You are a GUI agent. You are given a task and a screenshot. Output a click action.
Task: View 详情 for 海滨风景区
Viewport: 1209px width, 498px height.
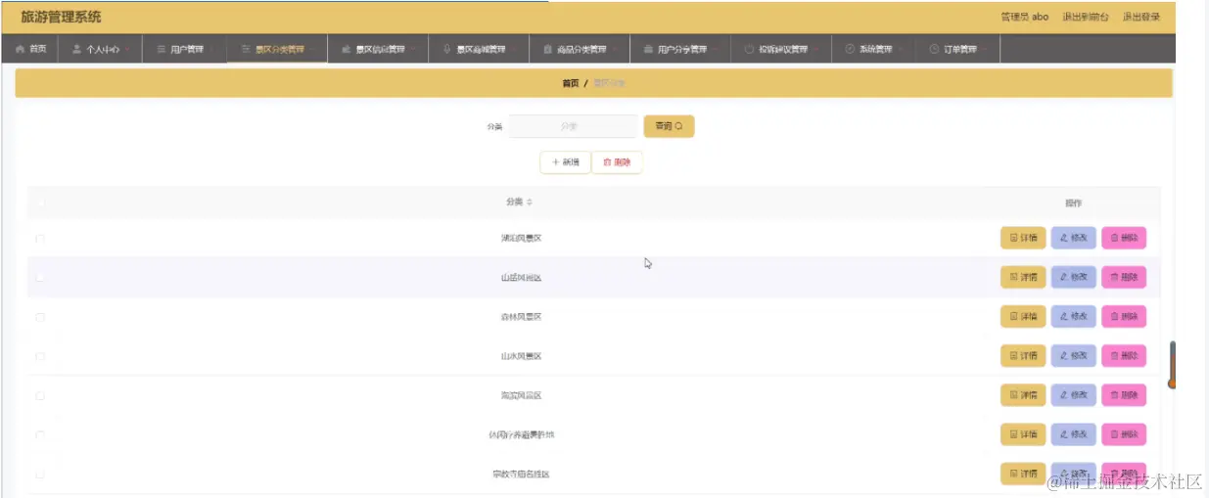1023,394
